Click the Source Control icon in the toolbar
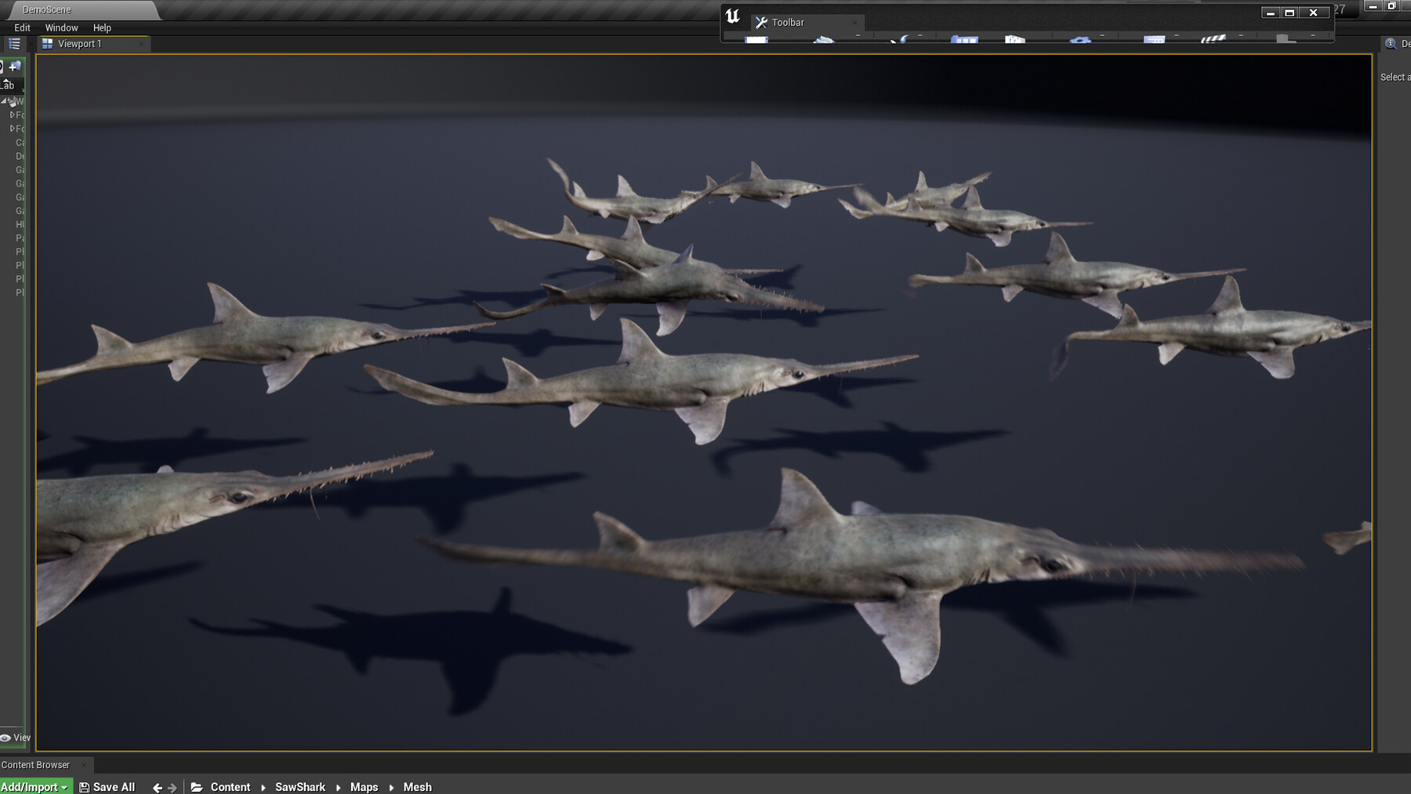The width and height of the screenshot is (1411, 794). 823,39
